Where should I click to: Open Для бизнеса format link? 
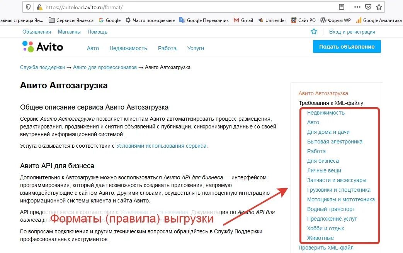coord(323,161)
